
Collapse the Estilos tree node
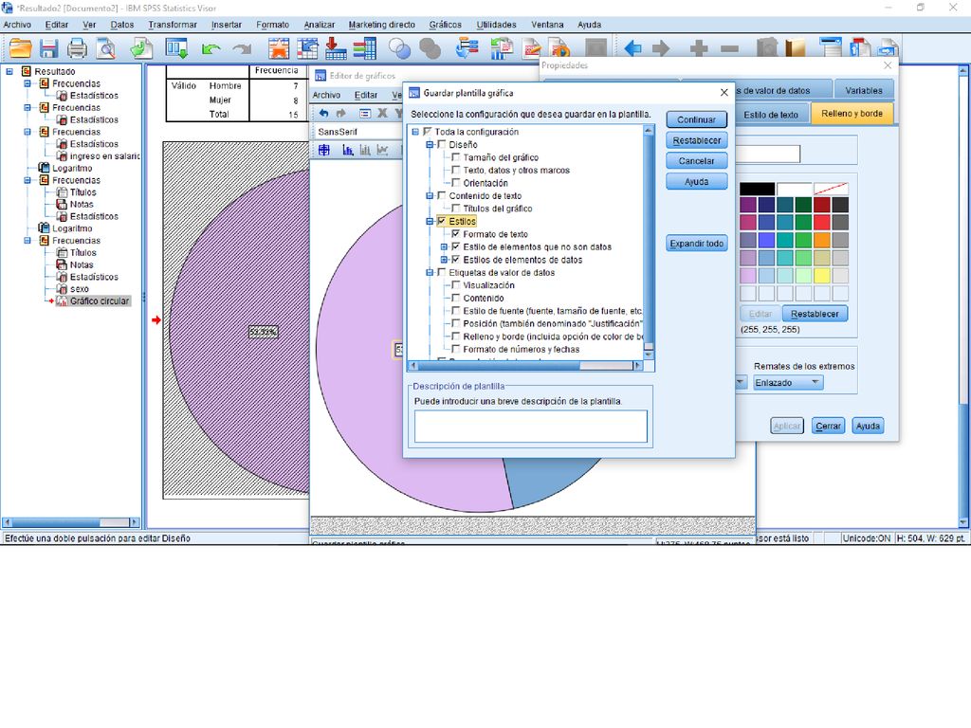point(430,221)
